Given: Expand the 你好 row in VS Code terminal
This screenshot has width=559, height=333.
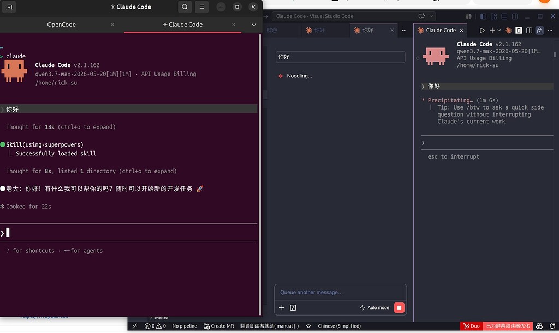Looking at the screenshot, I should 487,86.
